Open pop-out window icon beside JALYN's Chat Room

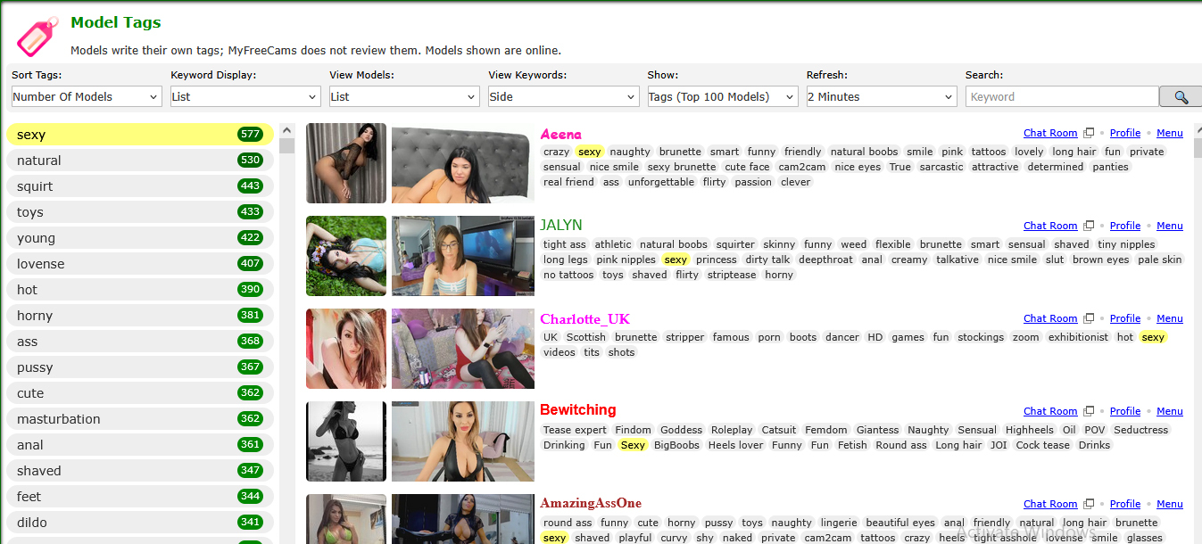1089,226
